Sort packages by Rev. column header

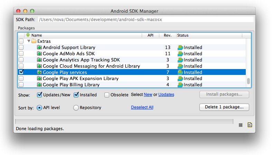pos(168,35)
